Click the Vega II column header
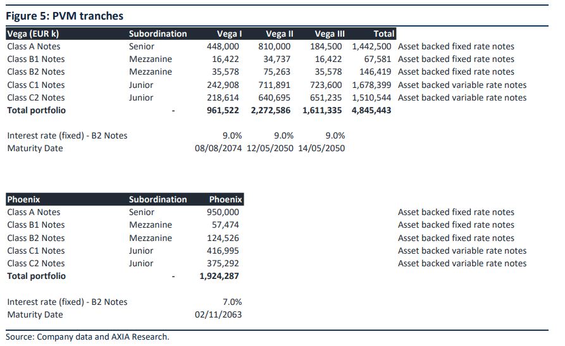Viewport: 565px width, 346px height. [279, 34]
